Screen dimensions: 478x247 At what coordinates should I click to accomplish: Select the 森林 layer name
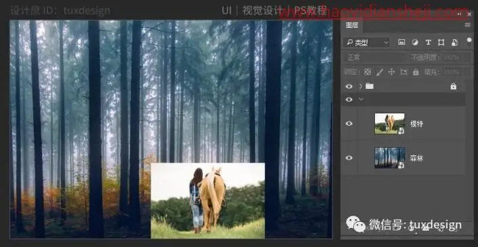416,158
